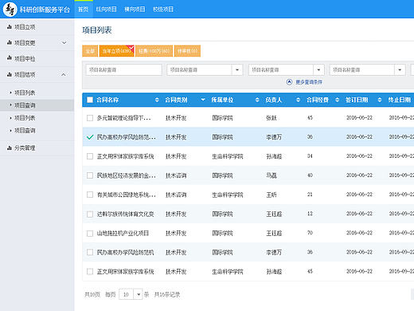Click 技术咨询 in 民族地区经济发展 row
This screenshot has height=311, width=414.
click(x=176, y=175)
